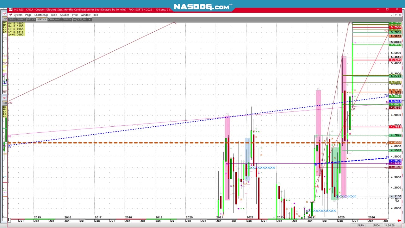Minimize the inner chart window

coord(391,15)
